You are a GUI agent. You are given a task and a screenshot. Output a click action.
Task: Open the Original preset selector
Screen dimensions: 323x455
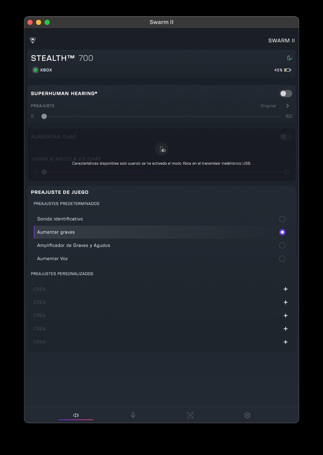268,106
